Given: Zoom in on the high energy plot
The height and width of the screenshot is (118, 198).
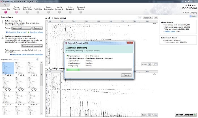Looking at the screenshot, I should (x=149, y=115).
